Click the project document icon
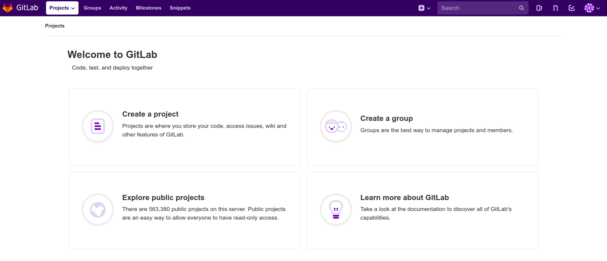 [98, 126]
